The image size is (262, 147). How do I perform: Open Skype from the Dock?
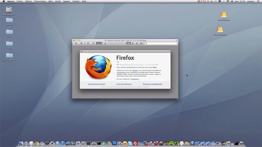tap(130, 143)
